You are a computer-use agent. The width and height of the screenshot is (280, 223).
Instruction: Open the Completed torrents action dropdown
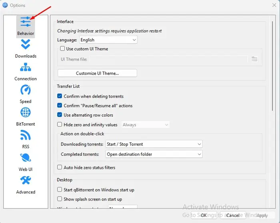pos(154,154)
